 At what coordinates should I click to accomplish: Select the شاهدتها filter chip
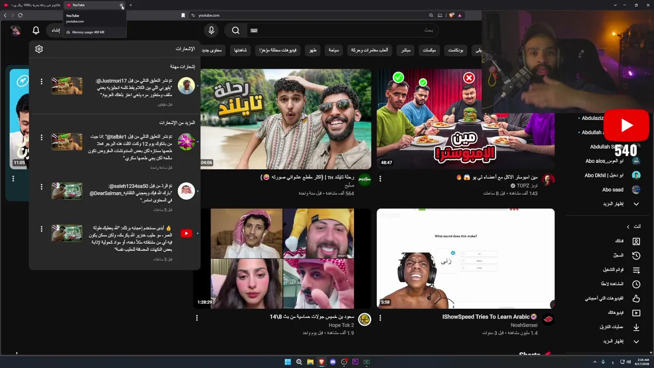tap(240, 50)
